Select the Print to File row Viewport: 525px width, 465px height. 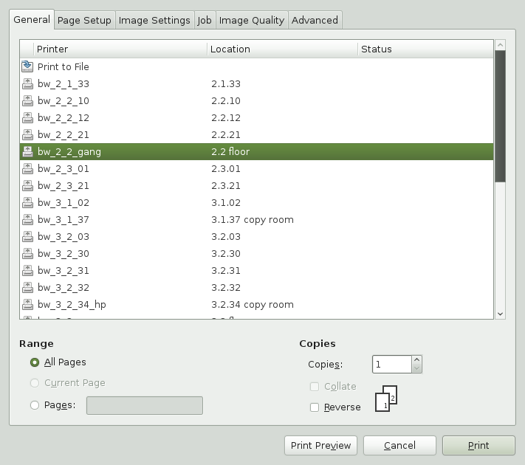(256, 66)
